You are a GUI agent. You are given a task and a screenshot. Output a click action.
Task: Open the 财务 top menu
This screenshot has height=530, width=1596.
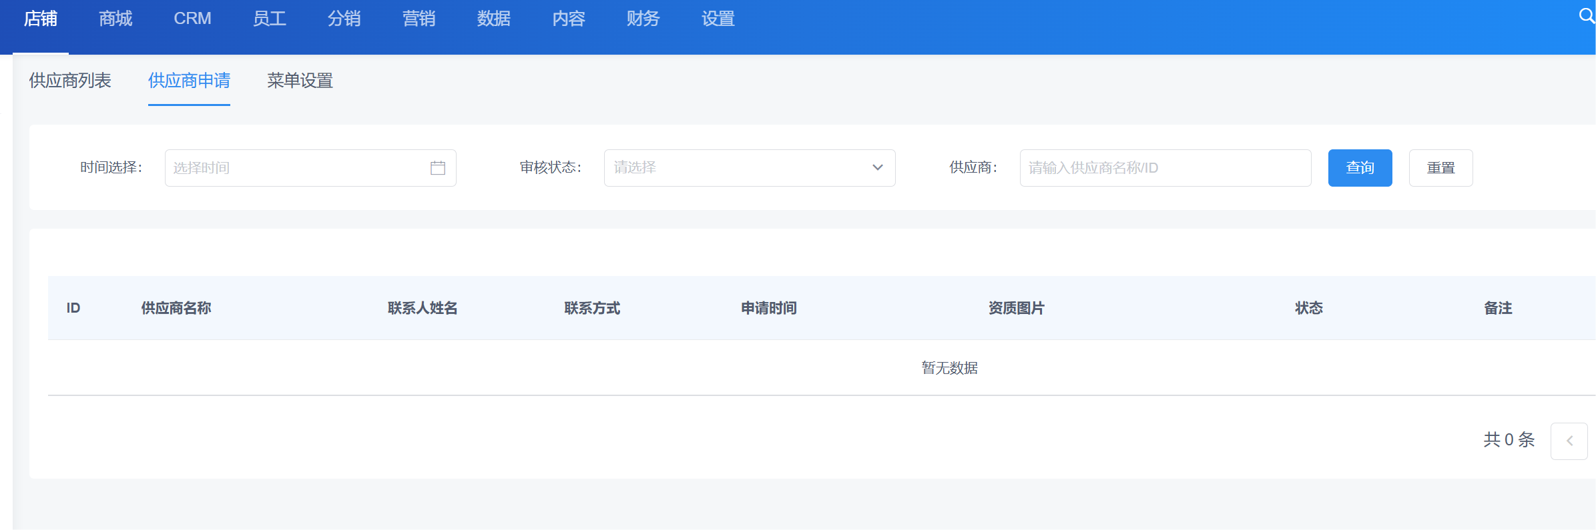tap(643, 19)
